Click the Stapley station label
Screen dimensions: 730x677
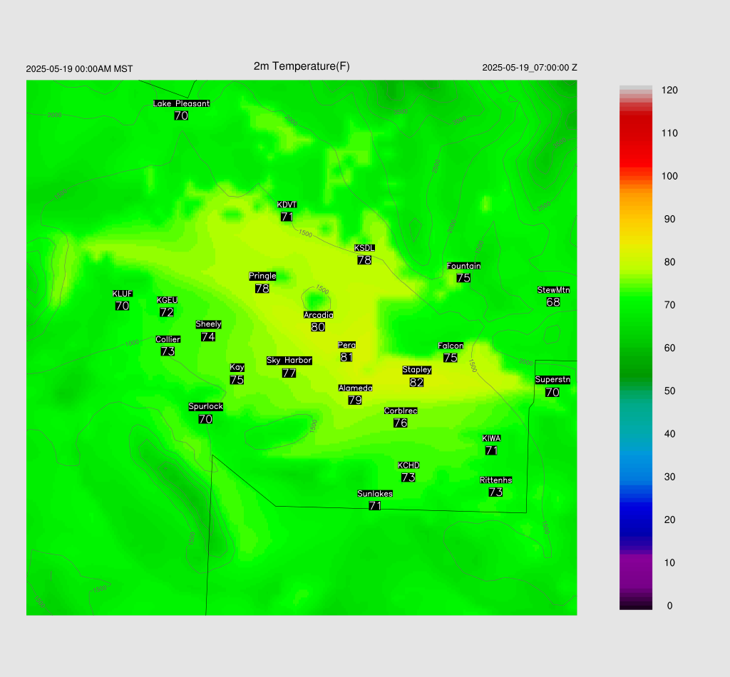click(x=416, y=370)
